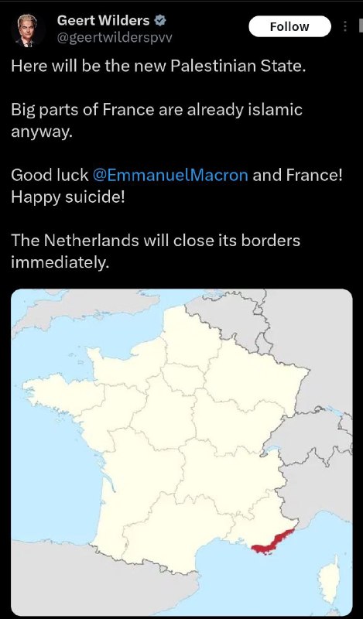
Task: Select the 'new Palestinian State' sentence
Action: point(159,66)
